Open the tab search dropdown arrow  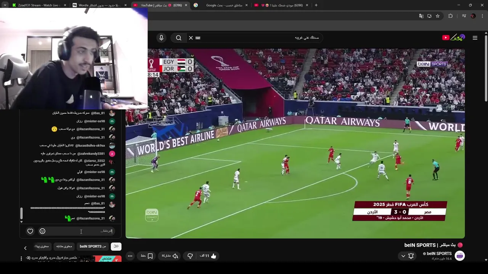point(5,5)
